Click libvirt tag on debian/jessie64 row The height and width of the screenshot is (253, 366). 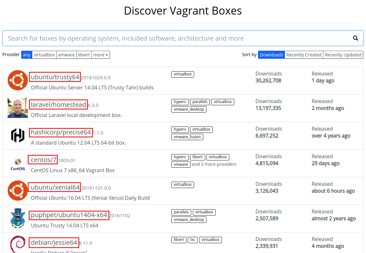coord(179,240)
